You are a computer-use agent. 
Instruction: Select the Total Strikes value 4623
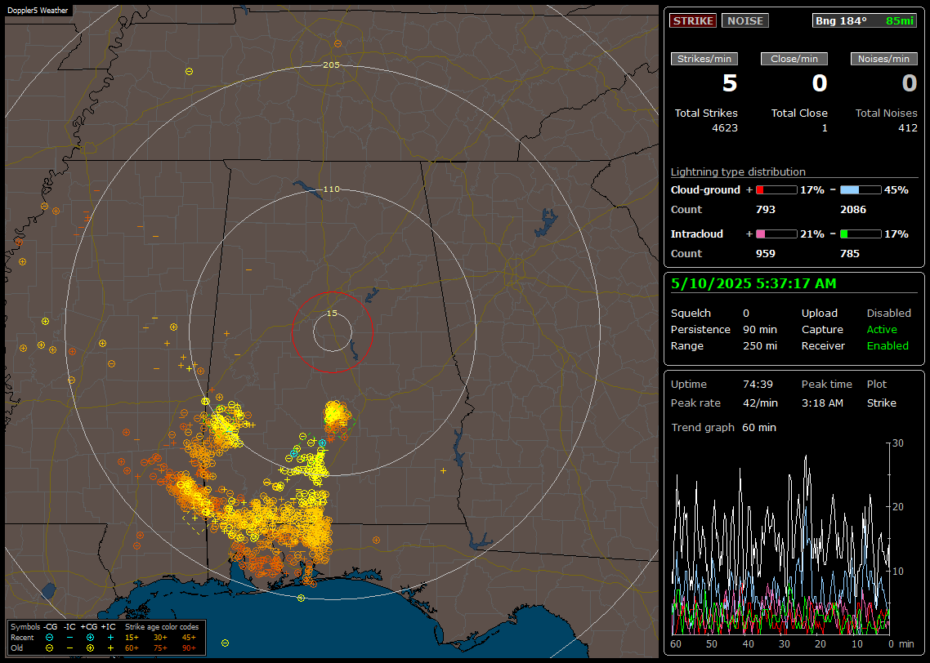point(725,128)
